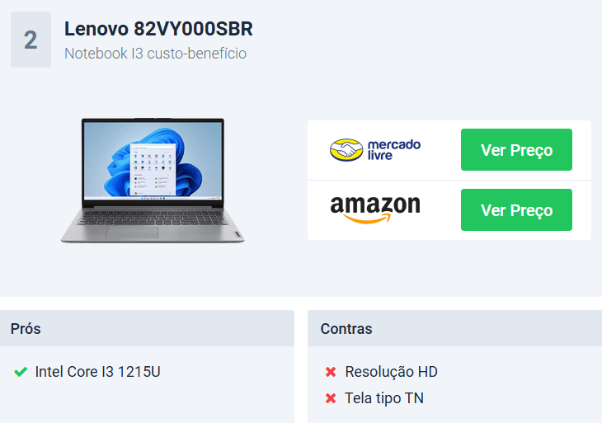Click the red X beside Tela tipo TN
Image resolution: width=602 pixels, height=423 pixels.
pos(331,398)
